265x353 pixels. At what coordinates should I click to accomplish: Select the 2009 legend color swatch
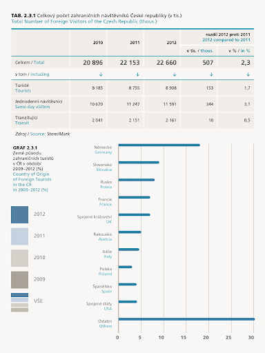[20, 280]
